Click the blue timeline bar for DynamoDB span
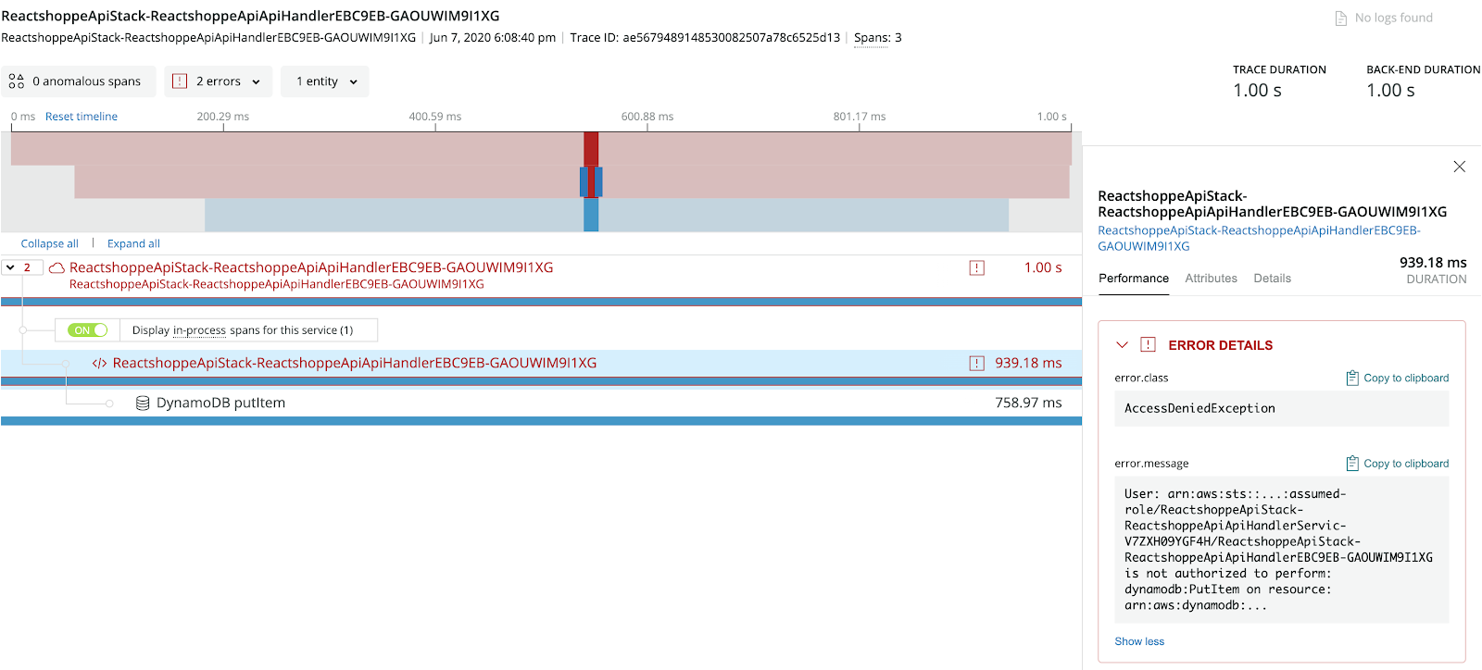This screenshot has width=1482, height=670. (x=607, y=215)
